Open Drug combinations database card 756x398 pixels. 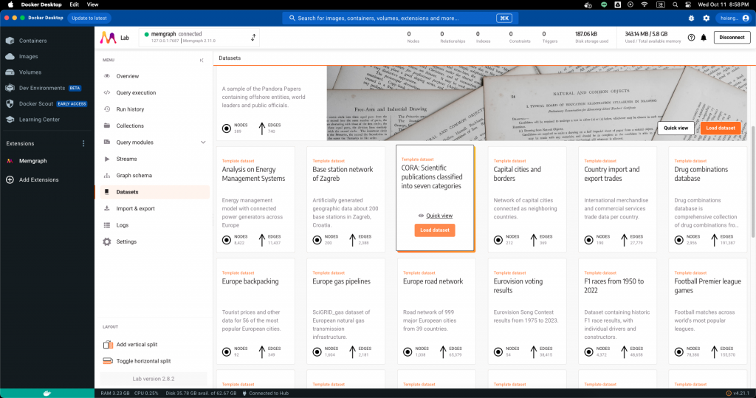tap(707, 199)
